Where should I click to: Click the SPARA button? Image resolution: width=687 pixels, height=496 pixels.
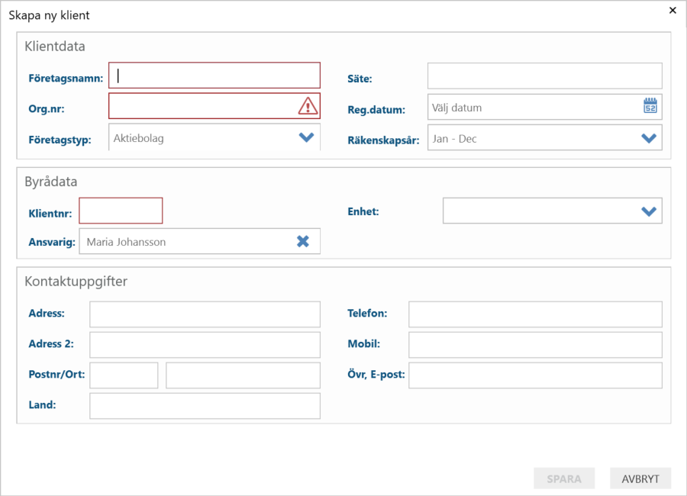[564, 478]
